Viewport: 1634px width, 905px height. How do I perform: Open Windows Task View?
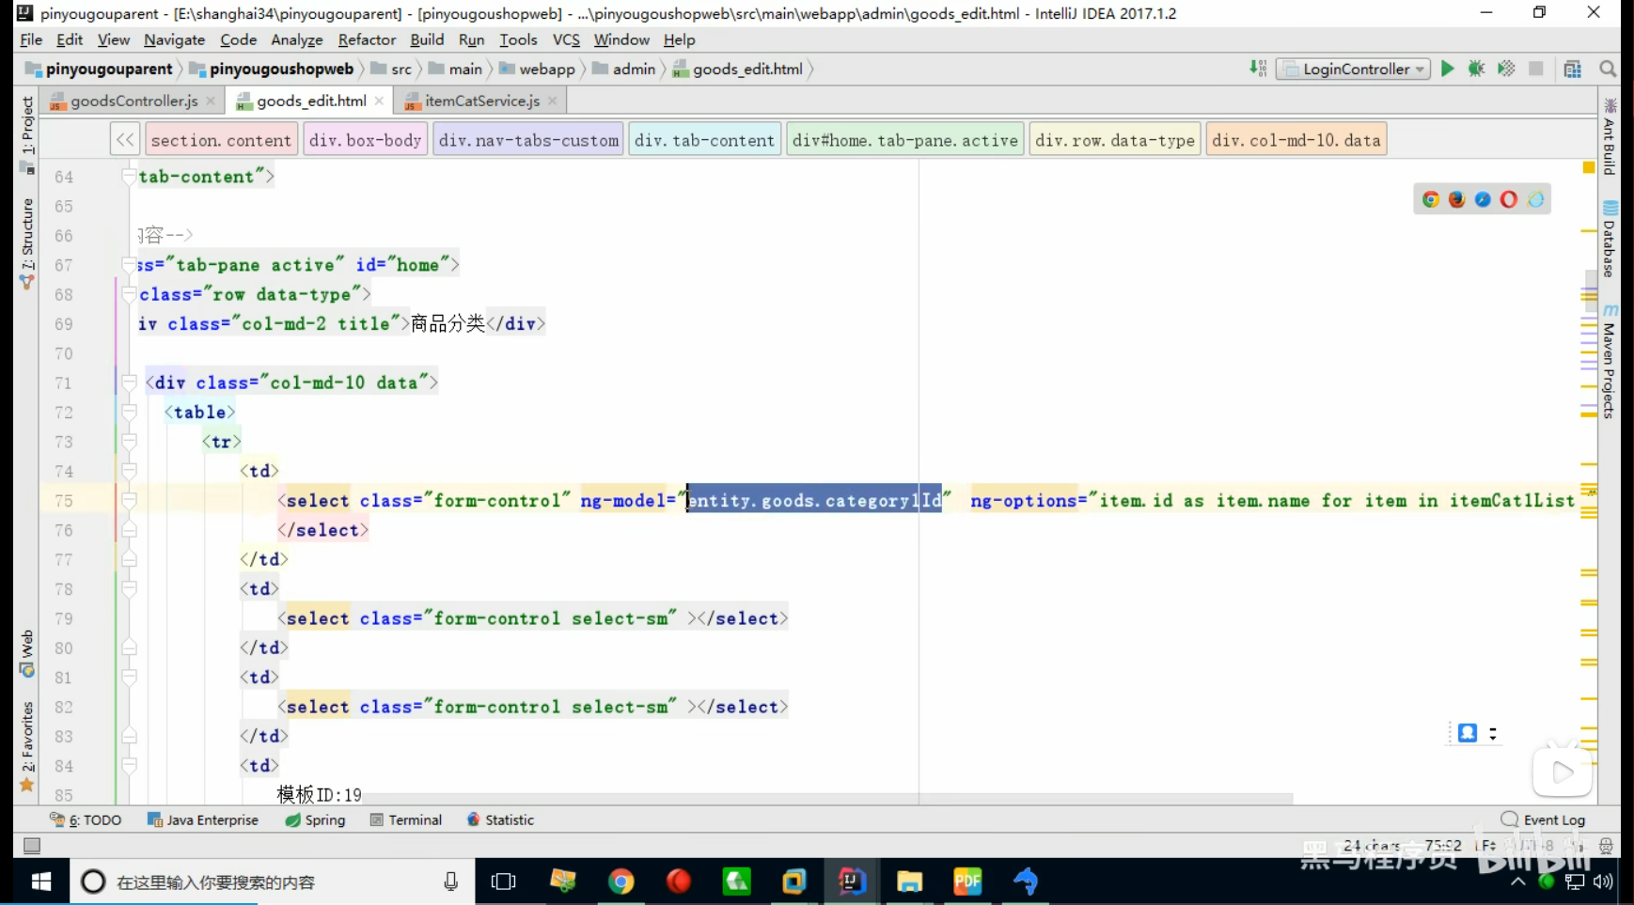click(x=504, y=882)
